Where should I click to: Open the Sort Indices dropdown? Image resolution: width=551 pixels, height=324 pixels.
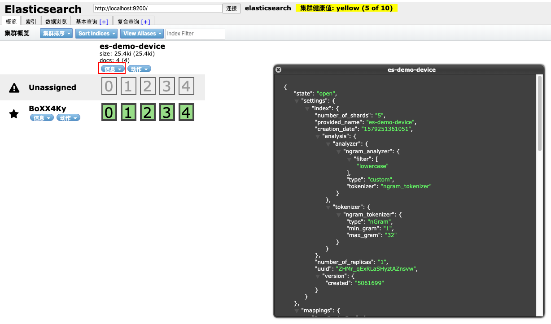[97, 34]
